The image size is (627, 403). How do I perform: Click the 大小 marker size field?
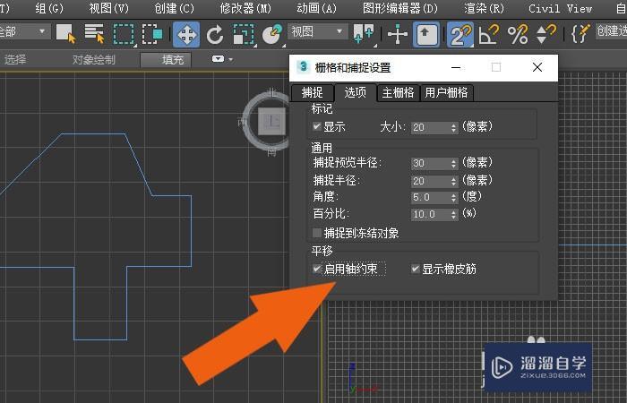point(430,127)
